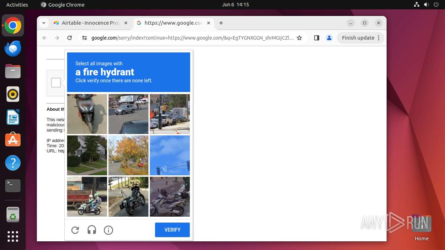This screenshot has width=445, height=250.
Task: Close the google.com tab
Action: point(209,23)
